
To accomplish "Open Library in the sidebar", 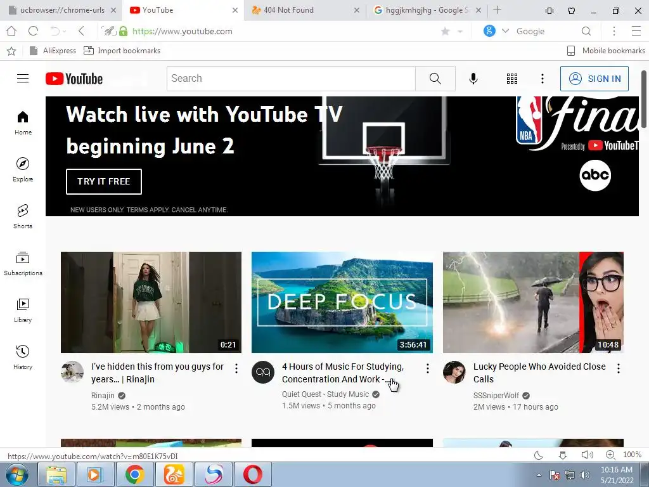I will click(x=23, y=311).
